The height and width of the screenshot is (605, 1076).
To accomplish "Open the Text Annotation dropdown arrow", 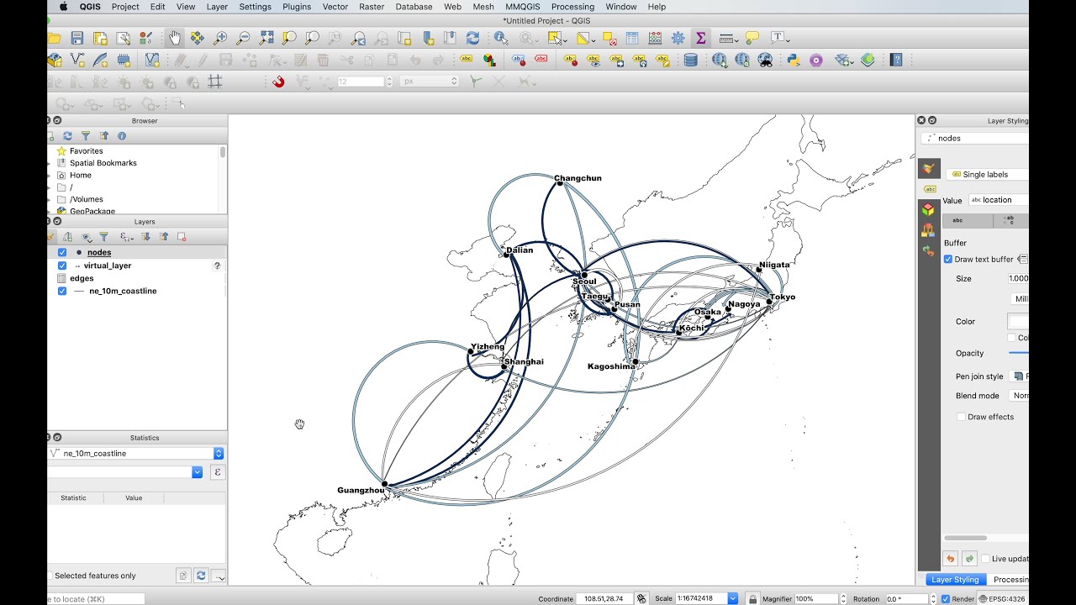I will click(x=788, y=39).
